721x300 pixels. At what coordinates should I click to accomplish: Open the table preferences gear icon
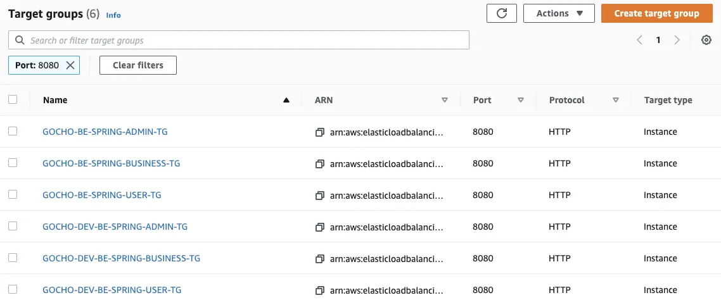coord(706,40)
